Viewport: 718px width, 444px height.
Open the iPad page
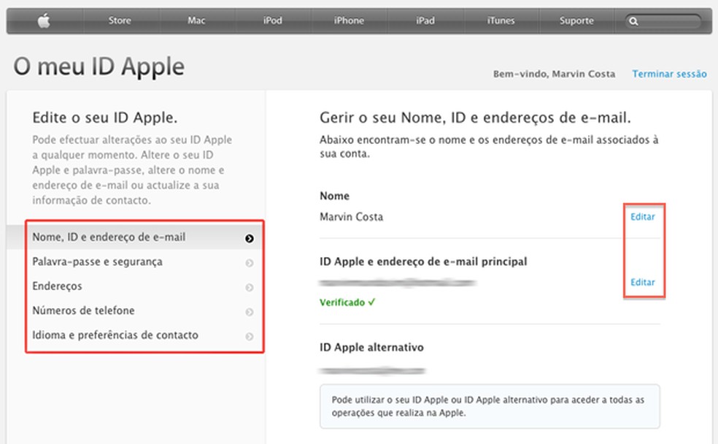pyautogui.click(x=425, y=20)
